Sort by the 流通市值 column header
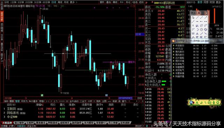Viewport: 224px width, 128px height. pyautogui.click(x=86, y=105)
